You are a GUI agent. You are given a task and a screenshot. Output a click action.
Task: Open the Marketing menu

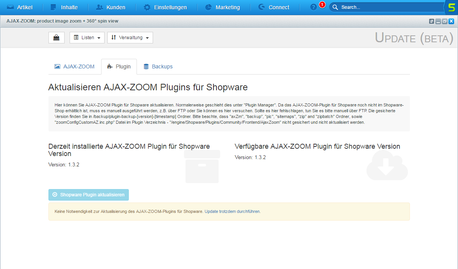223,7
